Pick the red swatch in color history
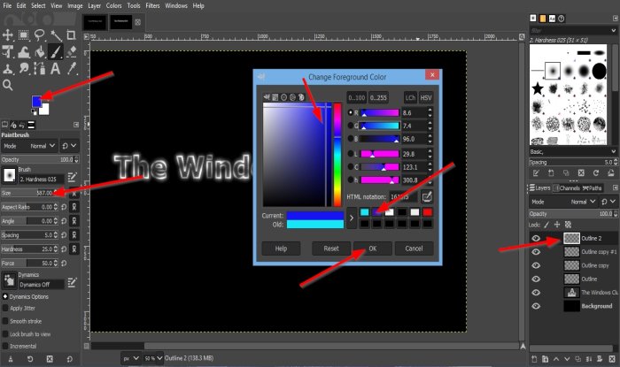The image size is (620, 367). click(x=427, y=212)
